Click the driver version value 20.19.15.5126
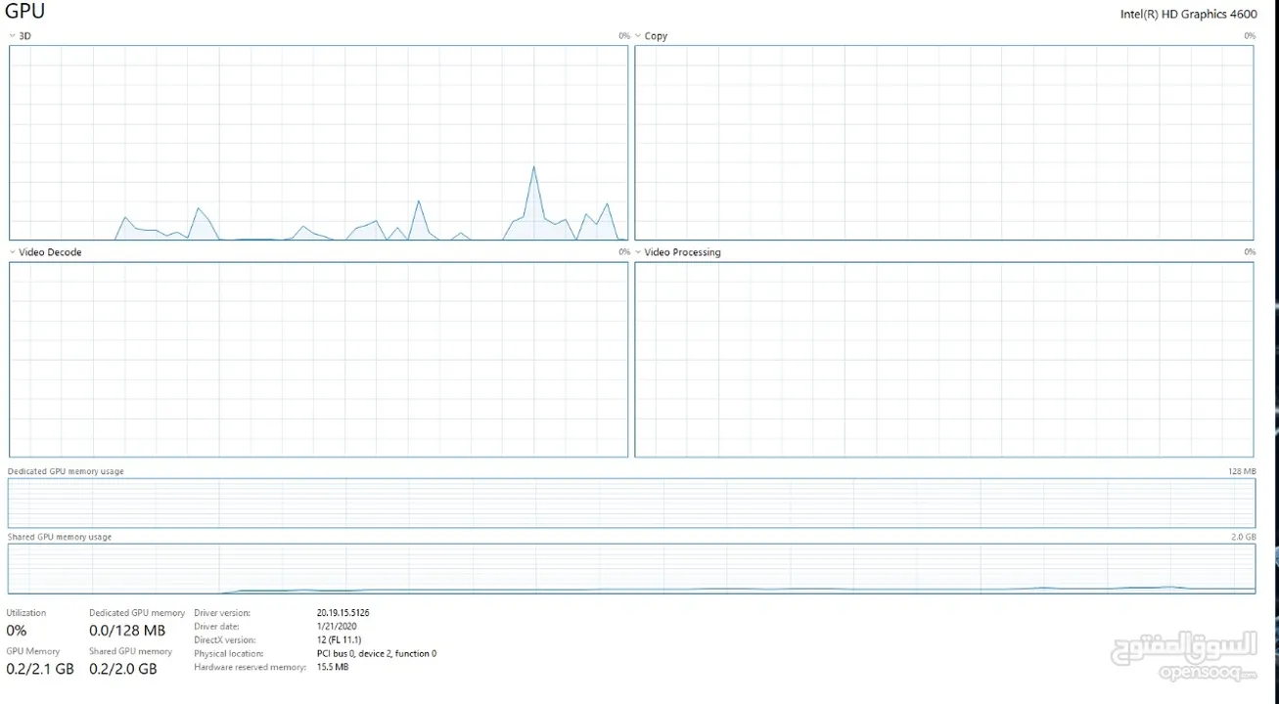The image size is (1279, 704). [x=343, y=613]
